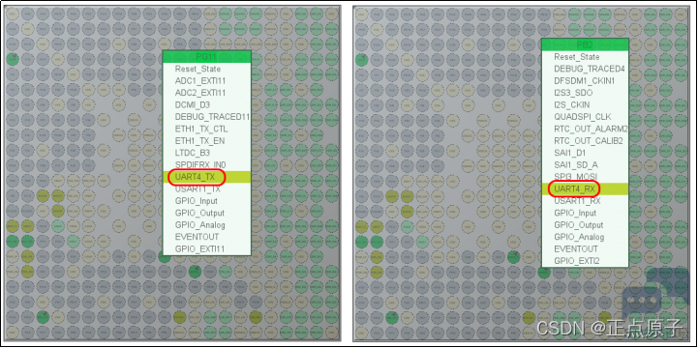The image size is (698, 348).
Task: Set PG11 to LTDC_B3
Action: pos(207,153)
